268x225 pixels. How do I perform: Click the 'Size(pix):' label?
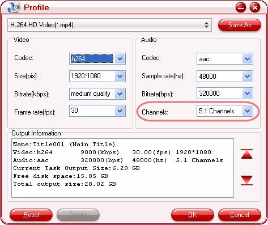pyautogui.click(x=26, y=76)
